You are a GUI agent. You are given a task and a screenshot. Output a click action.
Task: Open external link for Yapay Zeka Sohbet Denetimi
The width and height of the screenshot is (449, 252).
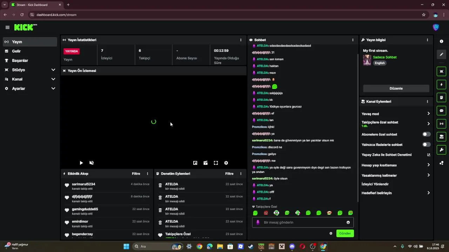(428, 155)
